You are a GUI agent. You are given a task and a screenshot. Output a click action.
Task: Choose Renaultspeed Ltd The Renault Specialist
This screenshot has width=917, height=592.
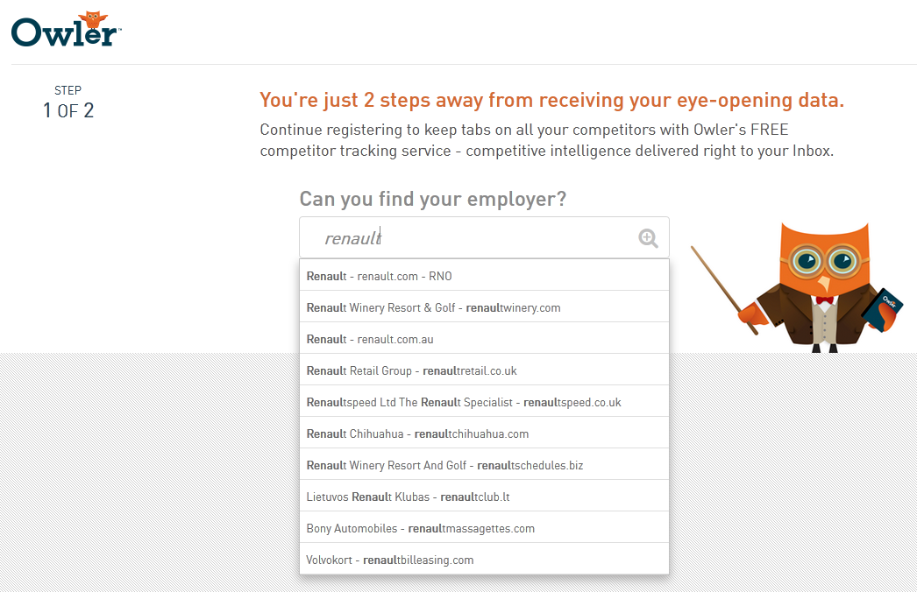tap(484, 401)
